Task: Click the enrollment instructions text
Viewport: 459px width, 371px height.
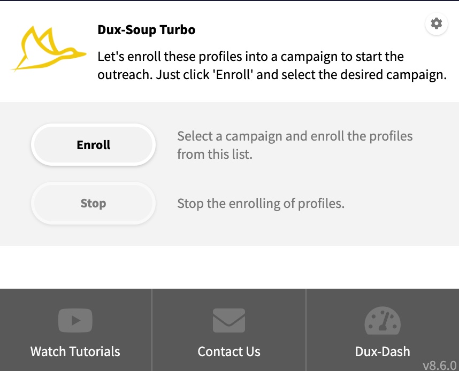Action: 295,145
